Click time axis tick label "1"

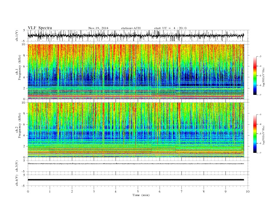click(x=50, y=191)
